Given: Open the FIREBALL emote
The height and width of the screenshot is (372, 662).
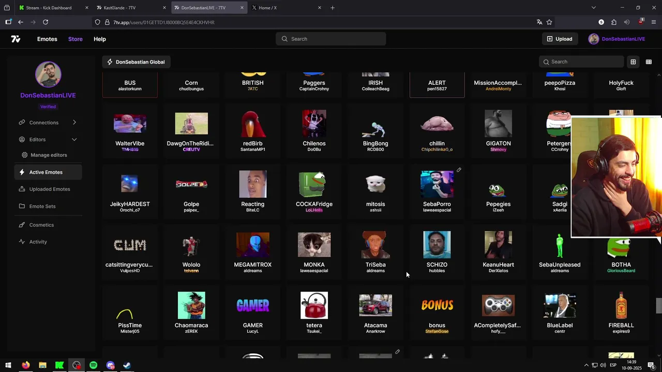Looking at the screenshot, I should pos(621,313).
